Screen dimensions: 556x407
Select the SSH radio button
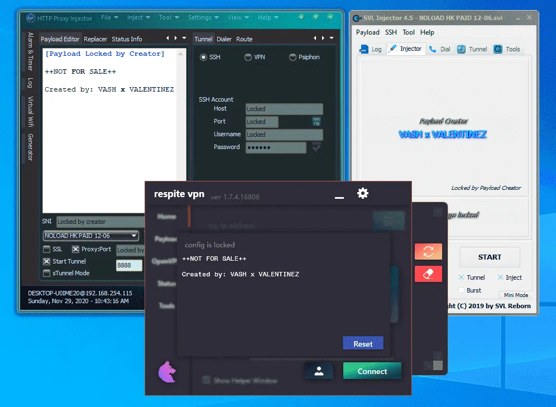[x=204, y=57]
